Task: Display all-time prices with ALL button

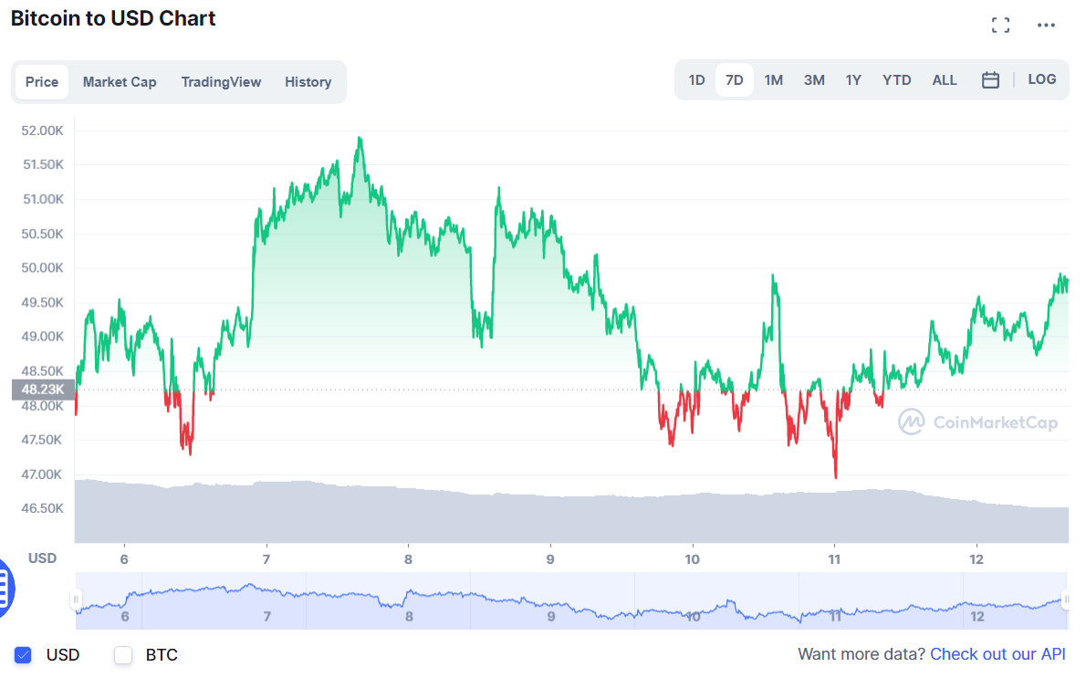Action: point(945,79)
